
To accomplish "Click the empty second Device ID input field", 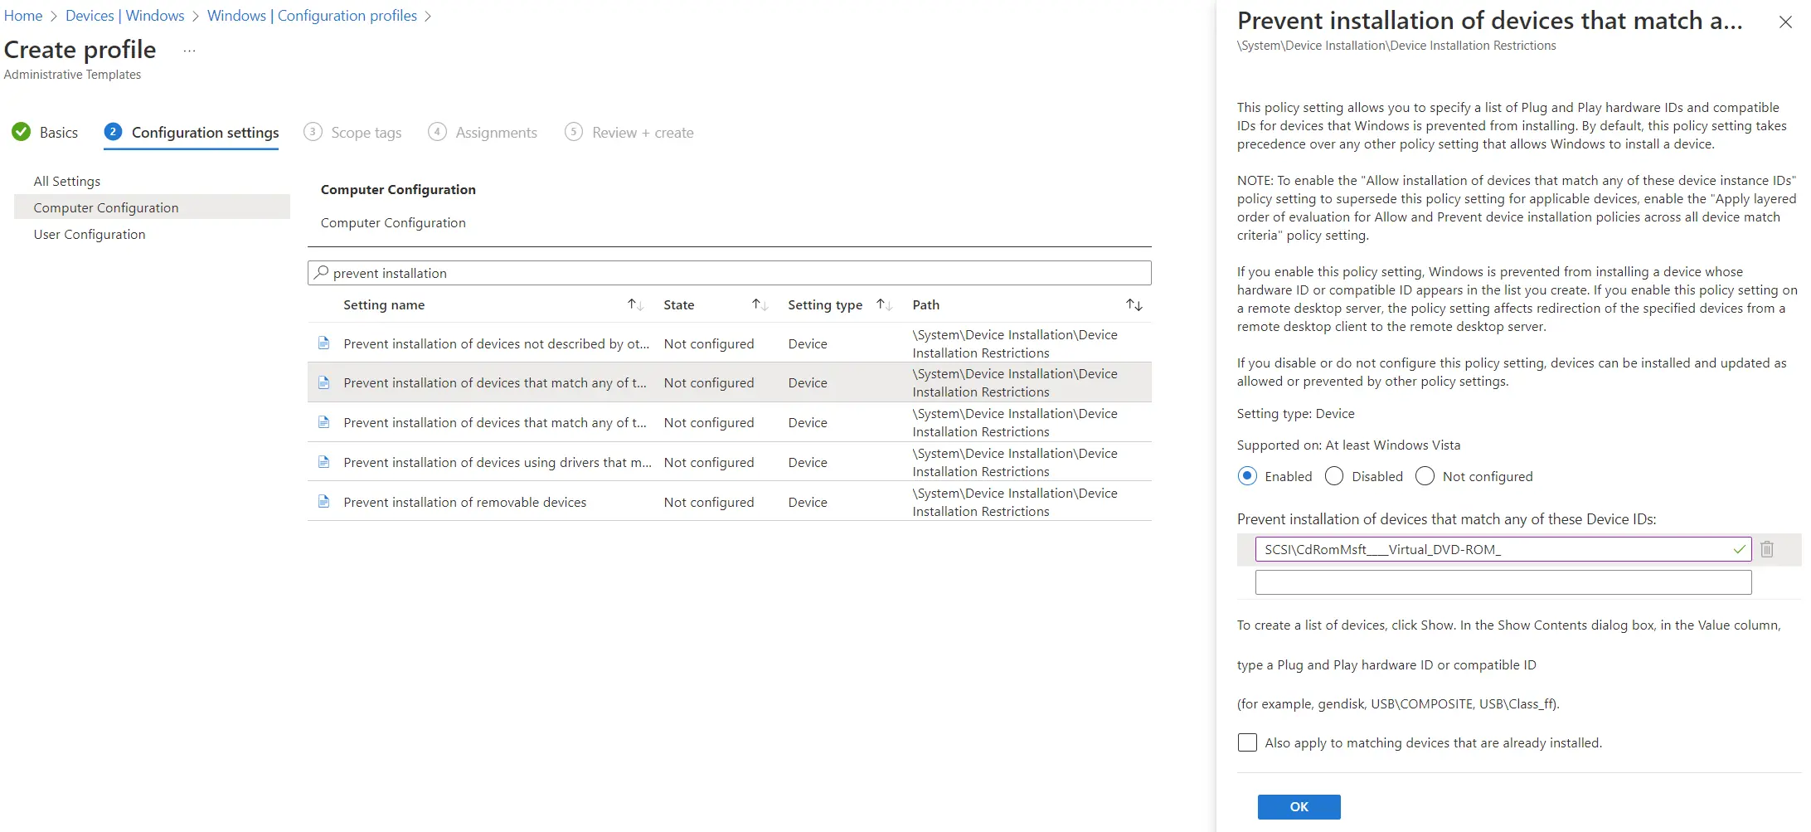I will point(1503,582).
